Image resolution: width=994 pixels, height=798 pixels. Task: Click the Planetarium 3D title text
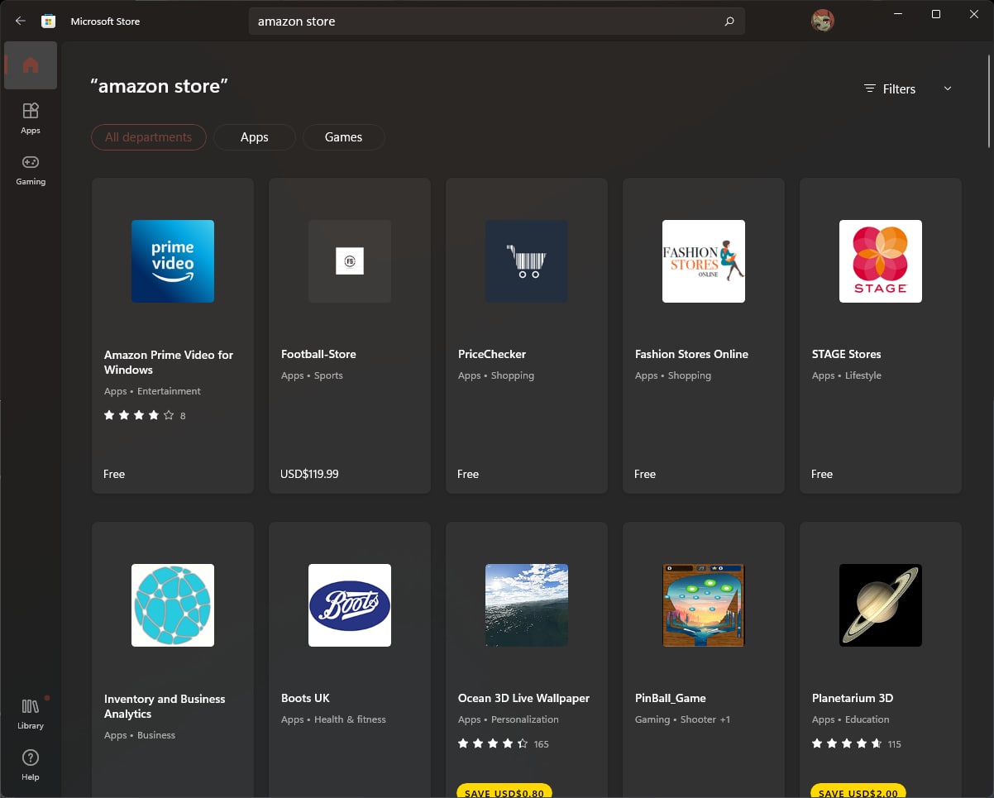tap(853, 698)
